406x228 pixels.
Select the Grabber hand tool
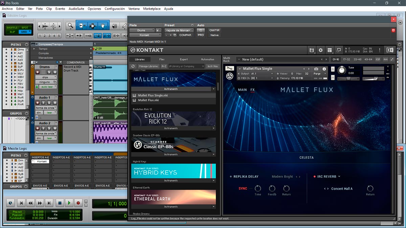coord(103,26)
